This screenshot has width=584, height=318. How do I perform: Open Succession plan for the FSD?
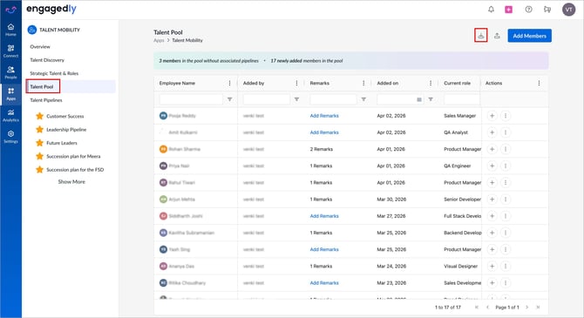pos(75,170)
